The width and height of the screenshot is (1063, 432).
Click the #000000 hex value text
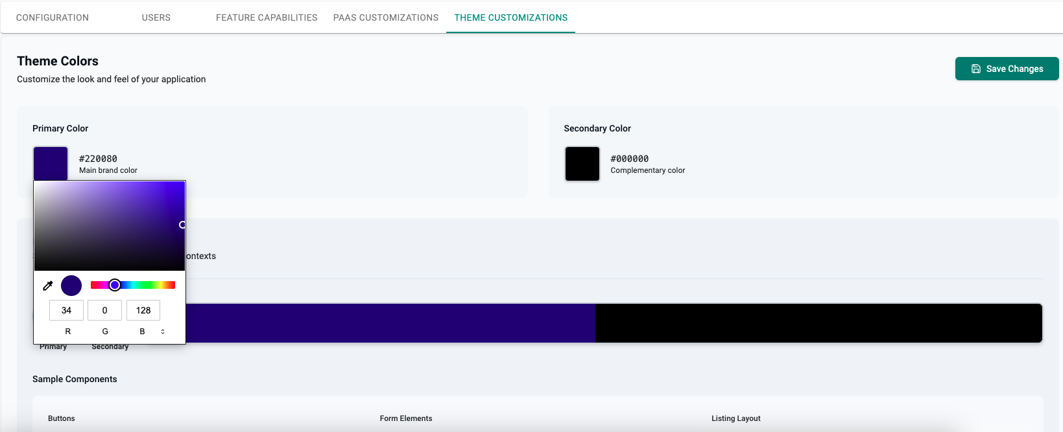click(629, 159)
